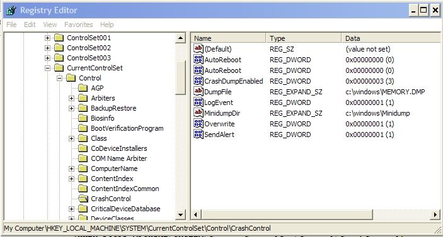The height and width of the screenshot is (237, 443).
Task: Select the CrashDumpEnabled value name
Action: click(234, 81)
